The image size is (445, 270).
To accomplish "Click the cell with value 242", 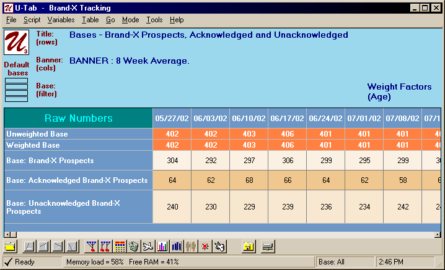I will 402,207.
